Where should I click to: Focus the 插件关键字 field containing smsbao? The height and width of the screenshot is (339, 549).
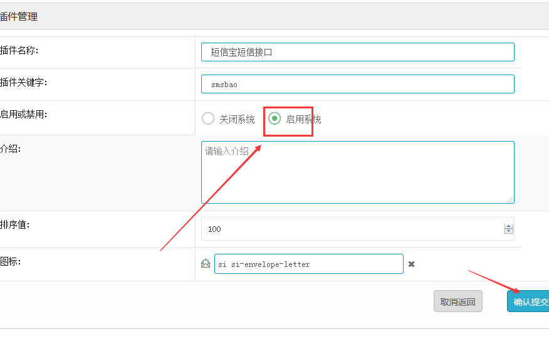(x=357, y=84)
